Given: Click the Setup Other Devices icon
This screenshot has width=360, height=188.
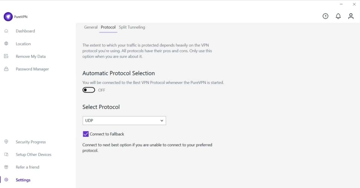Looking at the screenshot, I should click(x=6, y=155).
